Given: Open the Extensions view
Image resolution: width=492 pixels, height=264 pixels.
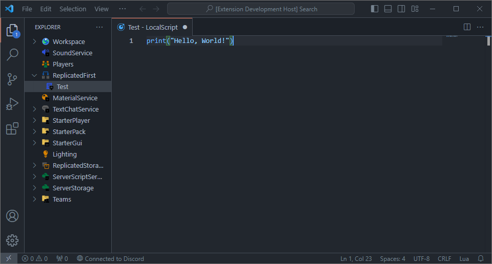Looking at the screenshot, I should [12, 128].
